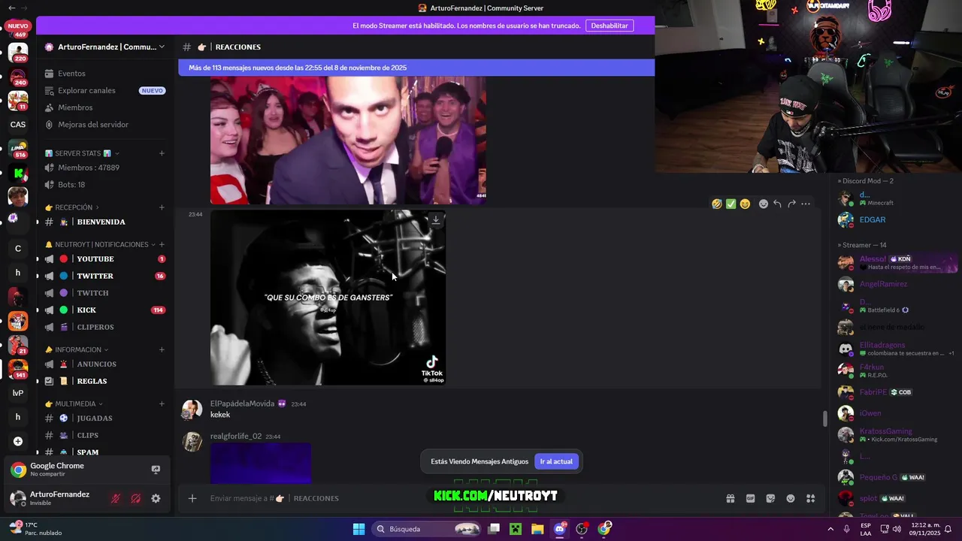
Task: Open the lvP server icon
Action: tap(18, 393)
